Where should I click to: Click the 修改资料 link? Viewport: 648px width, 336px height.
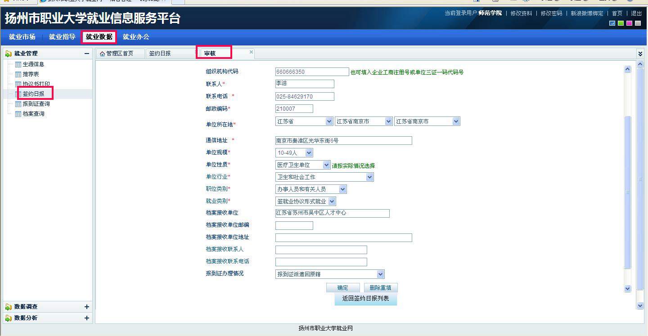[x=521, y=13]
